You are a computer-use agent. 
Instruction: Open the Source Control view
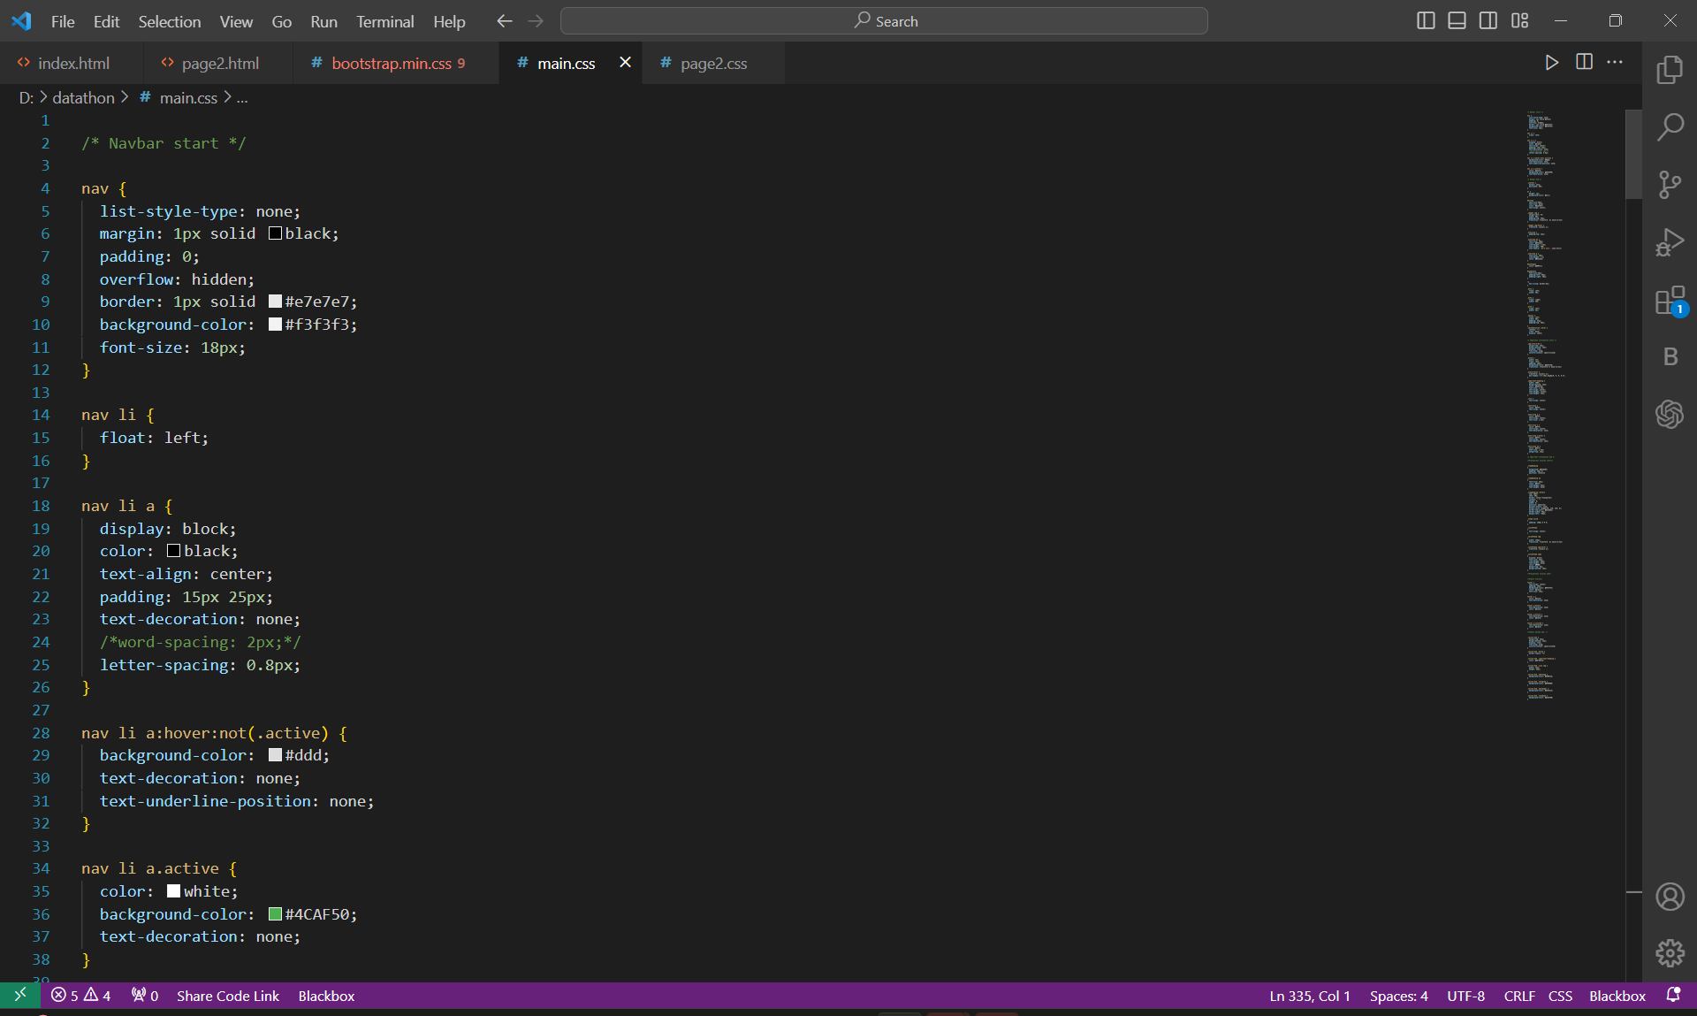tap(1670, 185)
